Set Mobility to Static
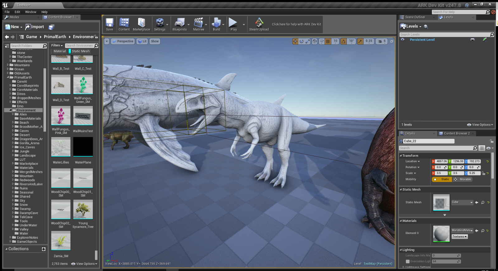This screenshot has width=498, height=271. pos(442,180)
